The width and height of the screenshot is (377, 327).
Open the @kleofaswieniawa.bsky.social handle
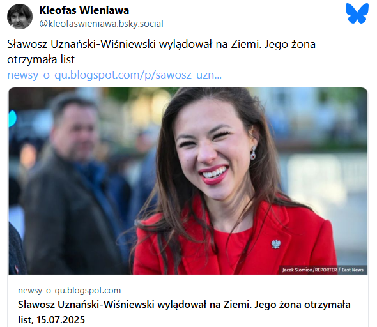(101, 24)
